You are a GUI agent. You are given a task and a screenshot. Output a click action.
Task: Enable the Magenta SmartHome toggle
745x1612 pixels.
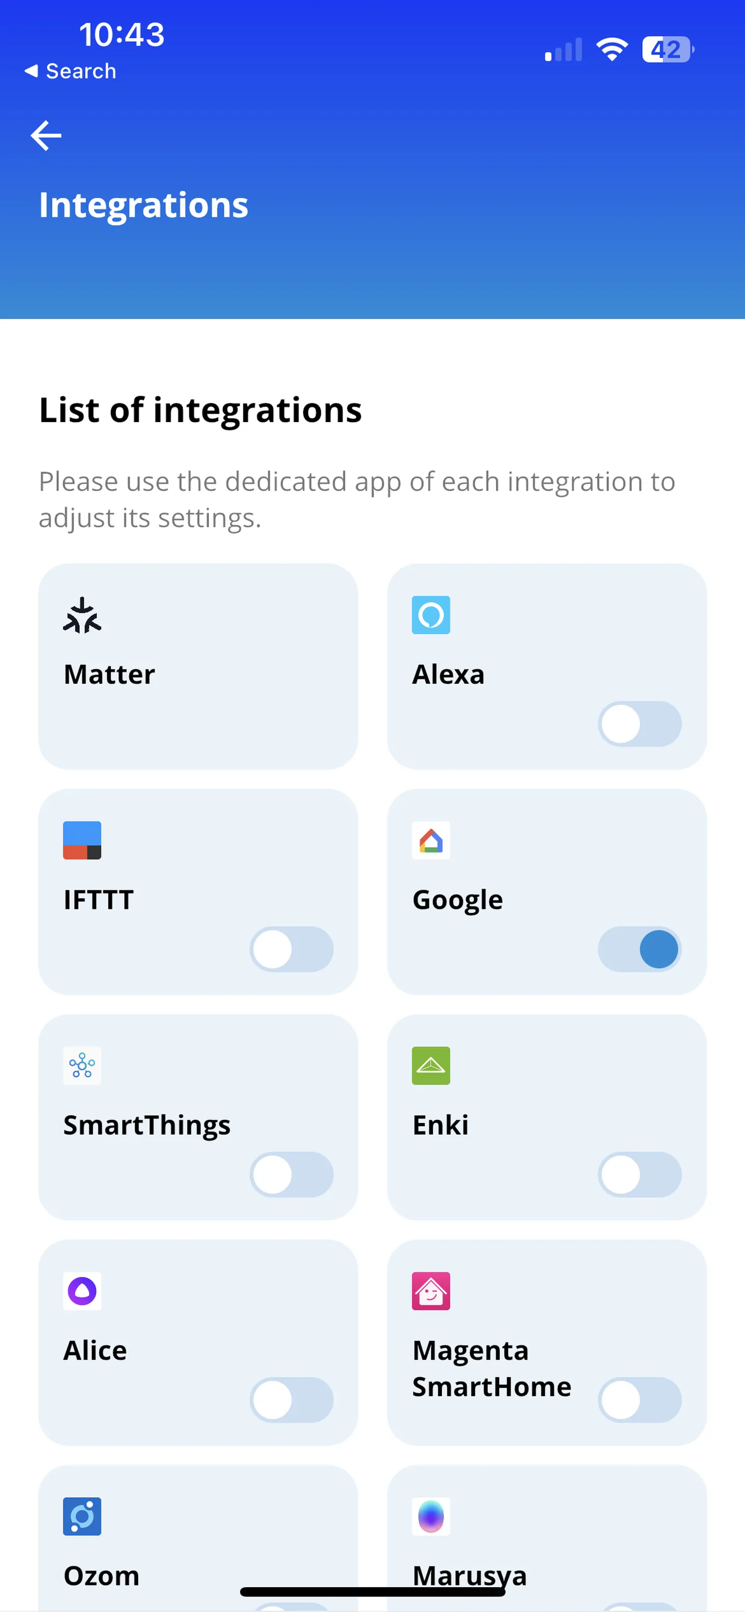[639, 1400]
